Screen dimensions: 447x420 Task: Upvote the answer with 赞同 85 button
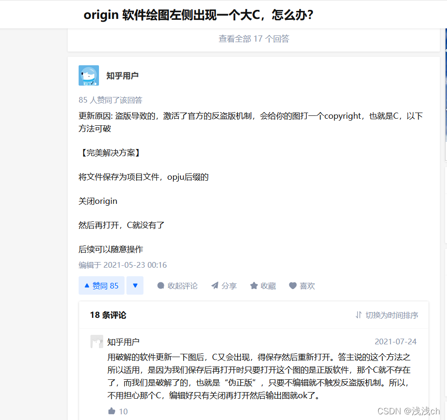(x=101, y=286)
